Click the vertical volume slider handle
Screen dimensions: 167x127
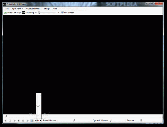click(38, 106)
